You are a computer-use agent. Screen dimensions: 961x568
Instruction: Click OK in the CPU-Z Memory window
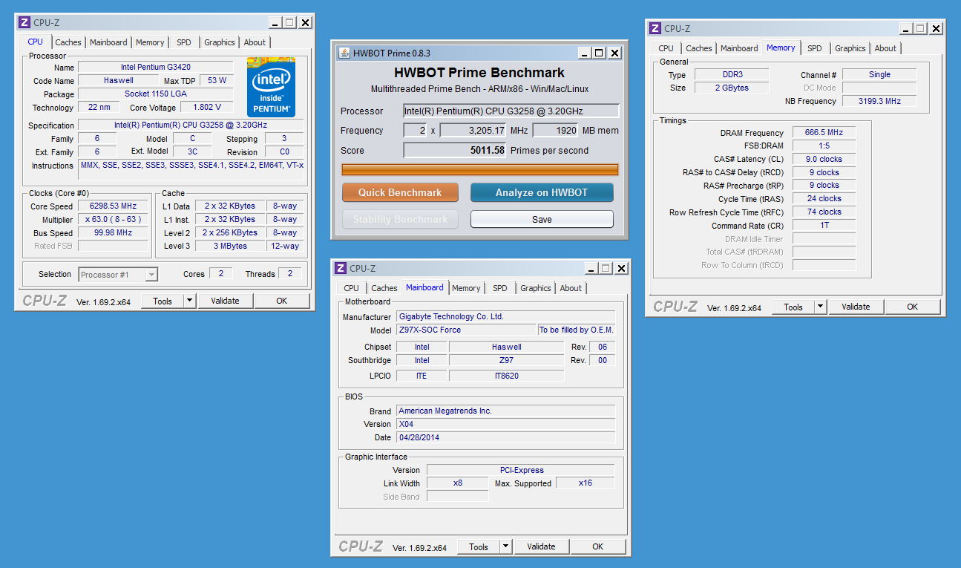pyautogui.click(x=912, y=307)
